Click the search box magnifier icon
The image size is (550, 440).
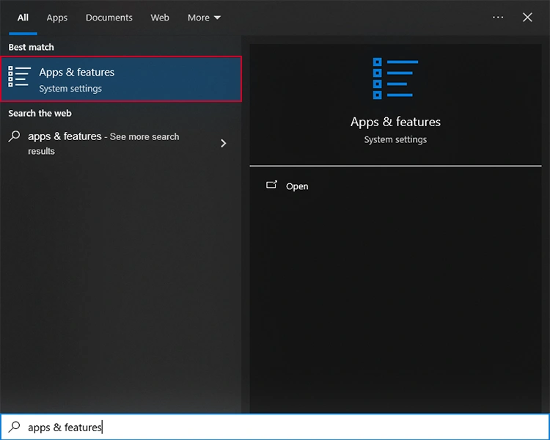[15, 427]
